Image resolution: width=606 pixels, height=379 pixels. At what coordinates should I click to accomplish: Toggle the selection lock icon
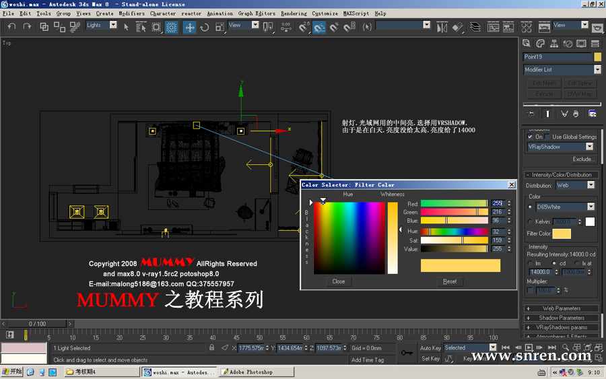tap(212, 348)
